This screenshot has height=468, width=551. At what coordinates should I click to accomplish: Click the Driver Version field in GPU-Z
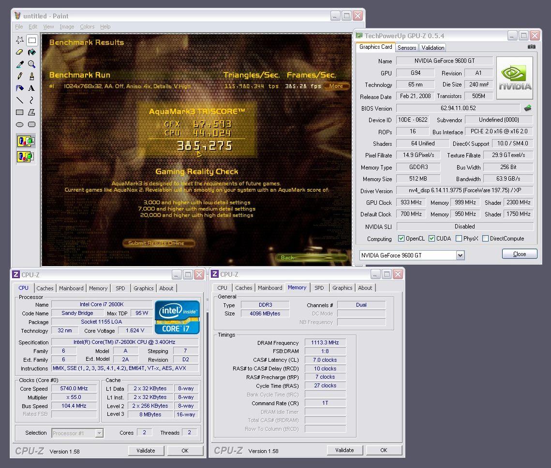(x=464, y=190)
